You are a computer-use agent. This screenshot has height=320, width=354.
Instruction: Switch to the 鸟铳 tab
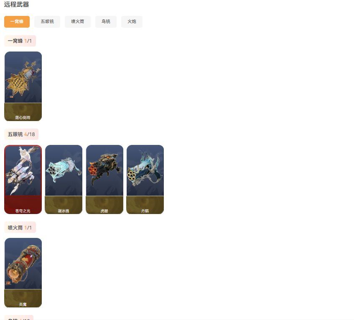(106, 21)
